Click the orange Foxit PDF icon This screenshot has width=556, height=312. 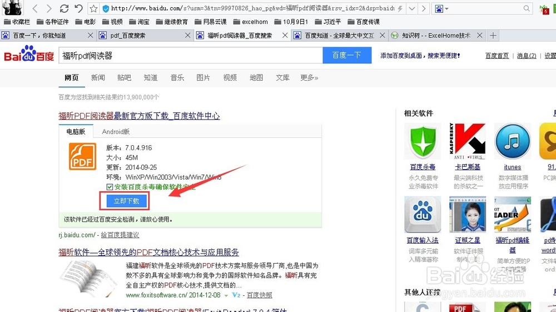click(82, 156)
